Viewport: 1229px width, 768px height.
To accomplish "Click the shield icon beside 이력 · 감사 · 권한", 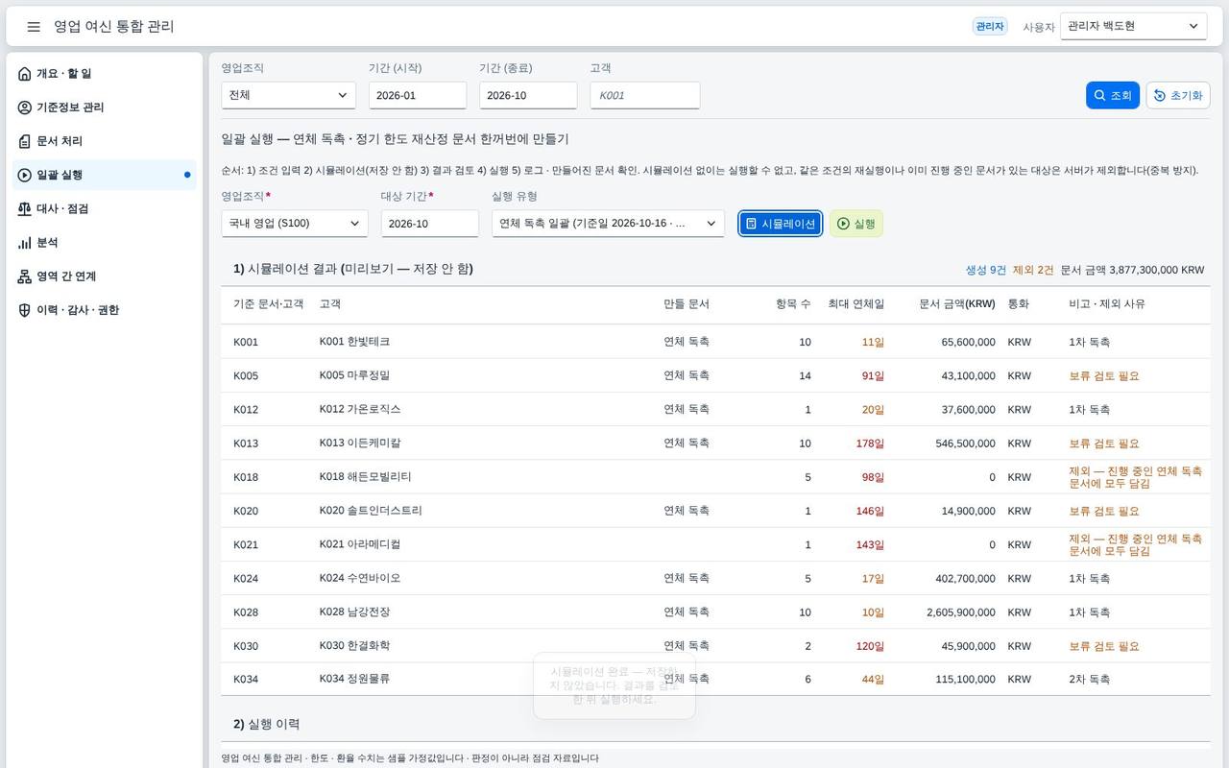I will click(x=25, y=310).
